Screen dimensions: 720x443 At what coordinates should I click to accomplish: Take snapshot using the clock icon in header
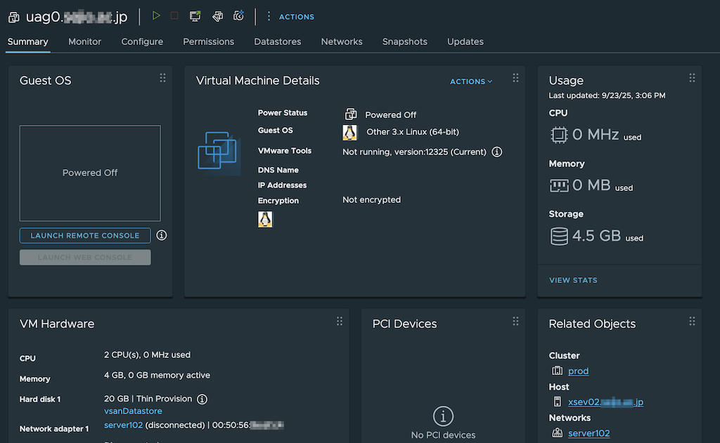239,16
